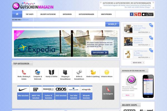Select the sun Urlaub & Reisen icon
This screenshot has width=167, height=111.
tap(107, 72)
